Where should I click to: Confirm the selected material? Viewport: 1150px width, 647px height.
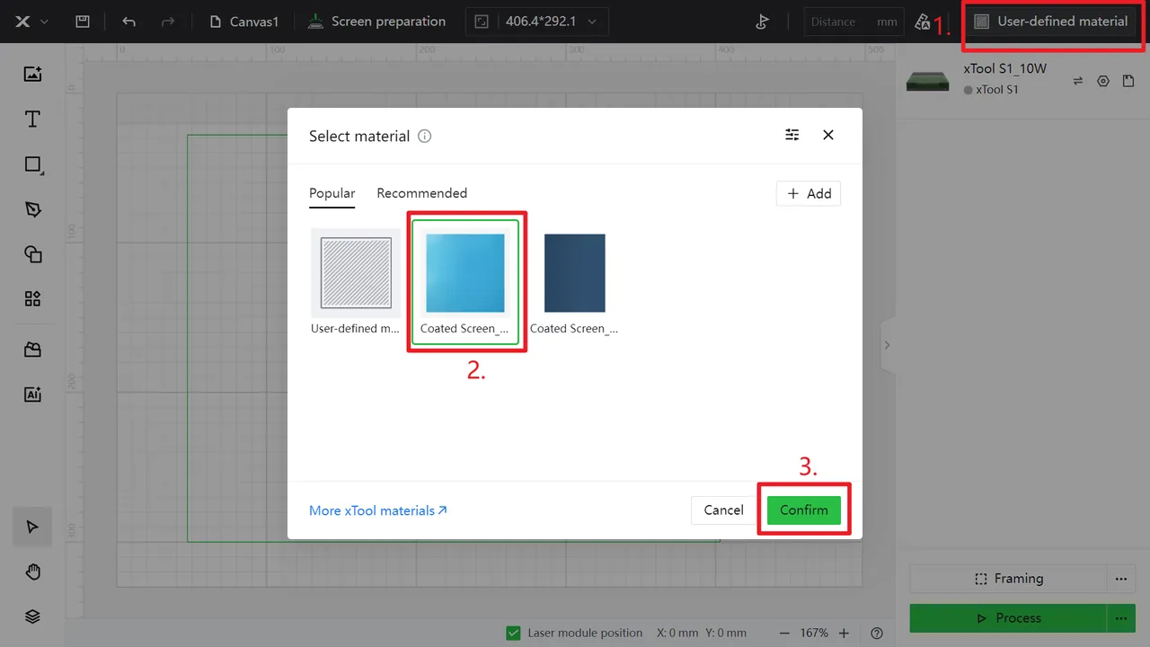pos(803,510)
